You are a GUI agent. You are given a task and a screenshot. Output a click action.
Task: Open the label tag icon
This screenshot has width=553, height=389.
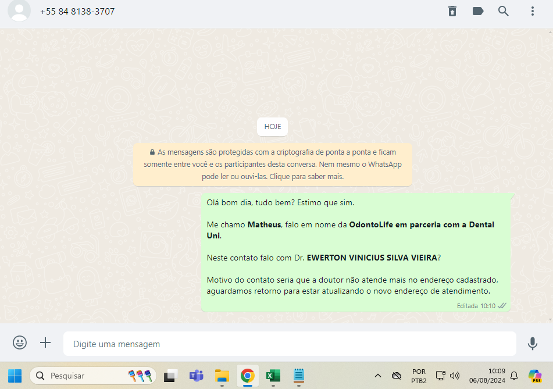tap(478, 11)
